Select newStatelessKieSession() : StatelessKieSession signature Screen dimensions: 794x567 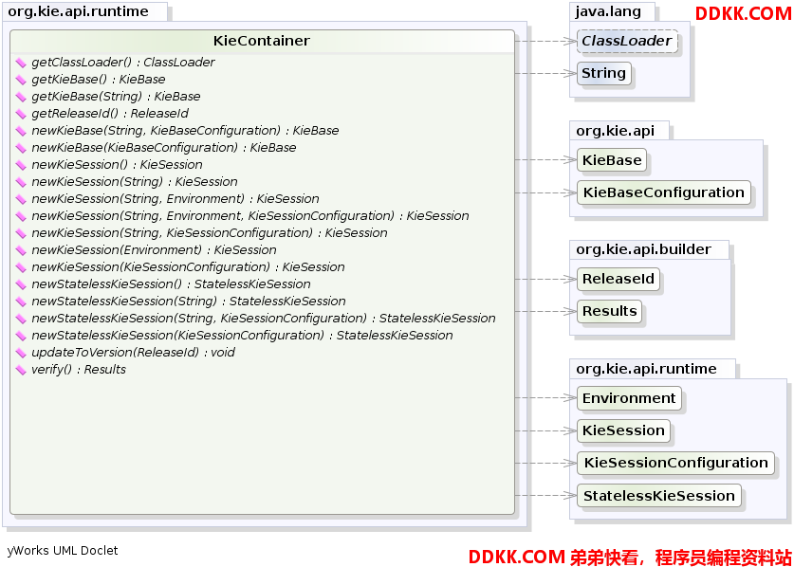pos(171,284)
